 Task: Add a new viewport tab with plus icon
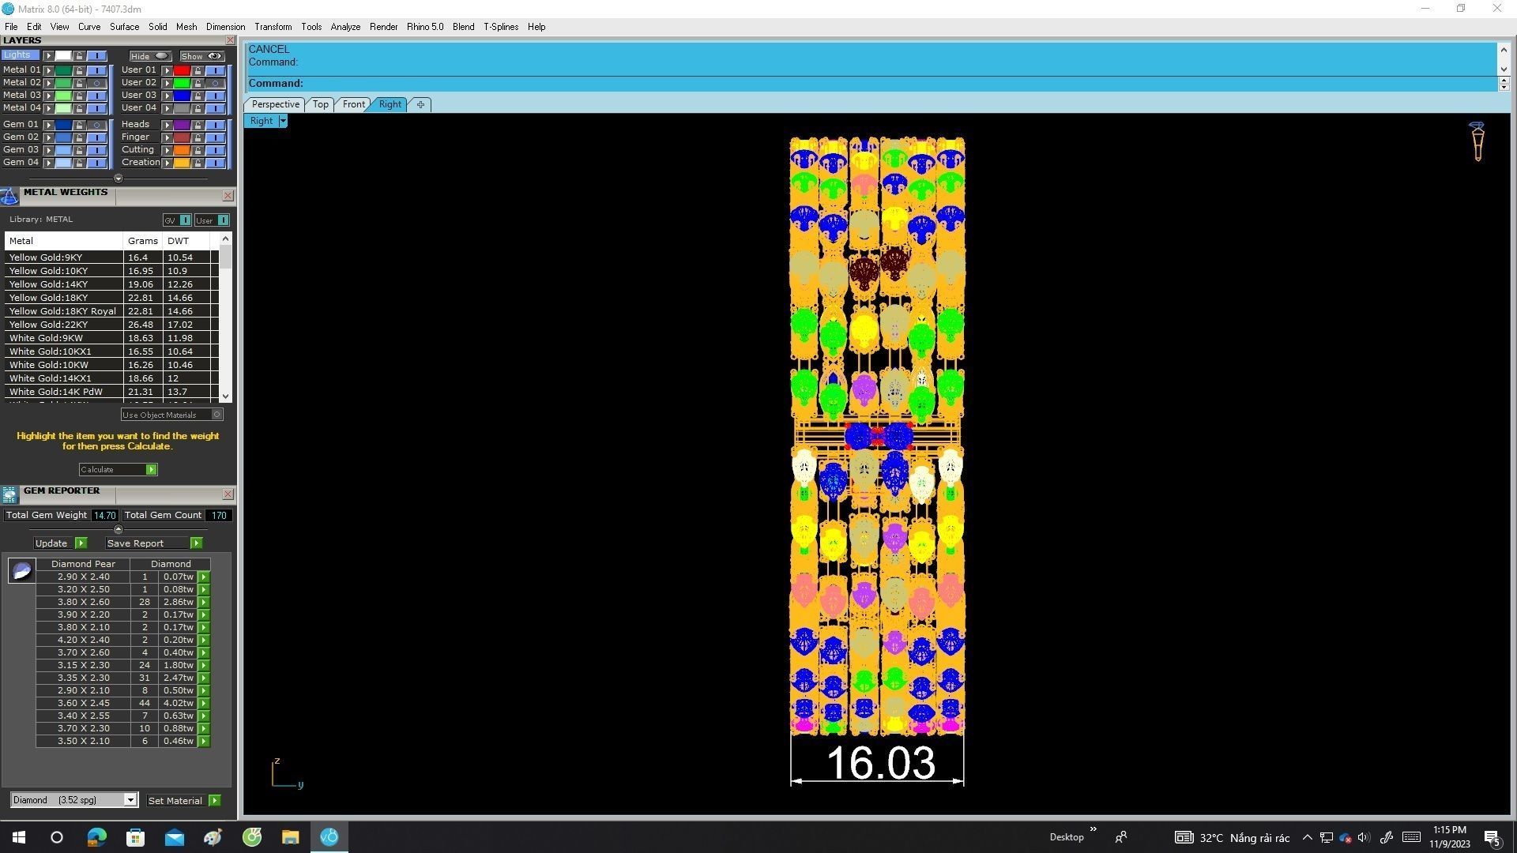point(420,104)
